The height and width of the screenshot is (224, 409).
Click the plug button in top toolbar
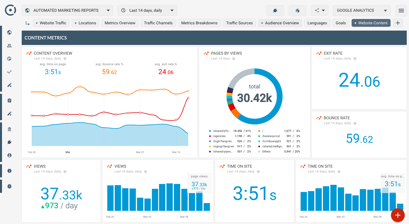pos(275,11)
